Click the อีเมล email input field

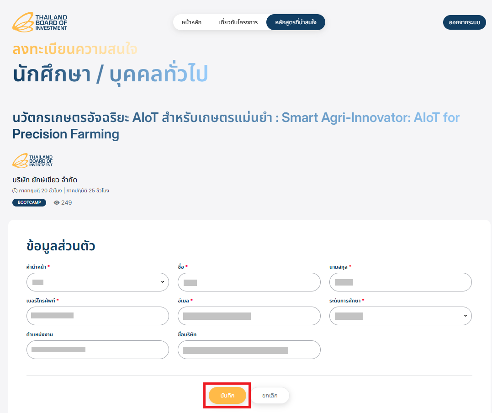[249, 316]
